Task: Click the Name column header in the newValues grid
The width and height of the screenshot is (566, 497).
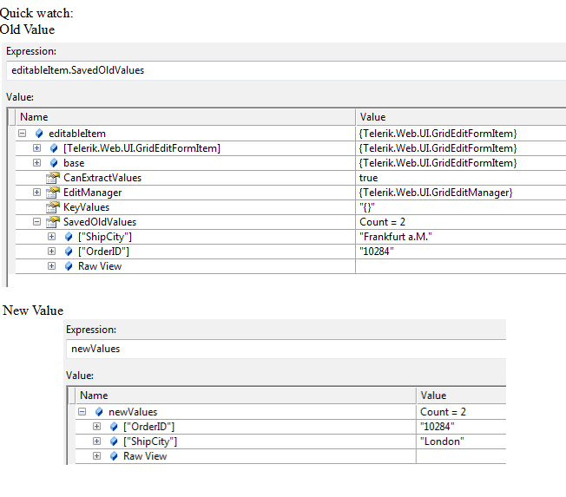Action: click(x=246, y=396)
